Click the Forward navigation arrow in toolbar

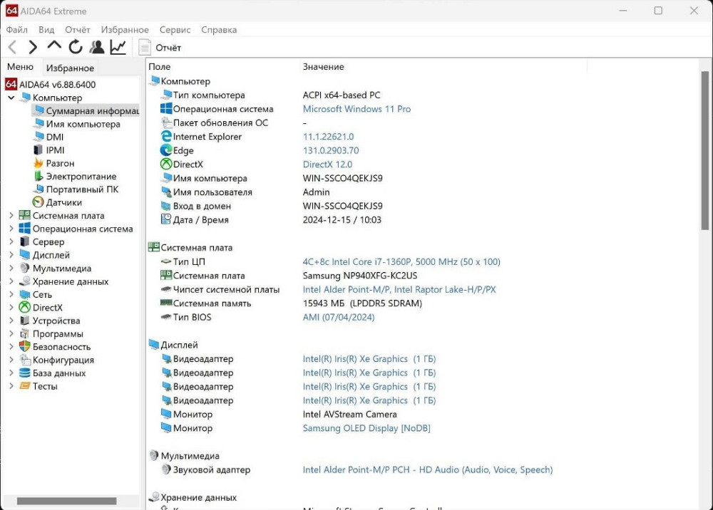pos(33,47)
